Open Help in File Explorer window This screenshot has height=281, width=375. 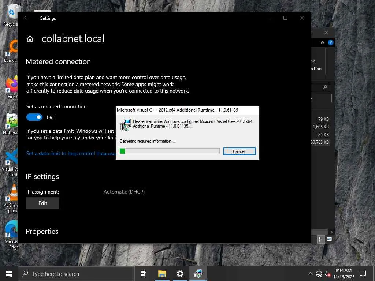pyautogui.click(x=331, y=42)
